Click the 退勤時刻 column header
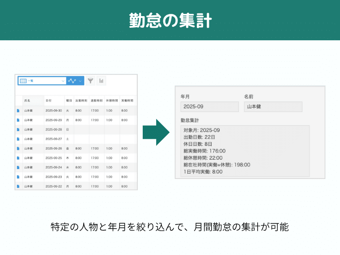340x255 pixels. 97,101
